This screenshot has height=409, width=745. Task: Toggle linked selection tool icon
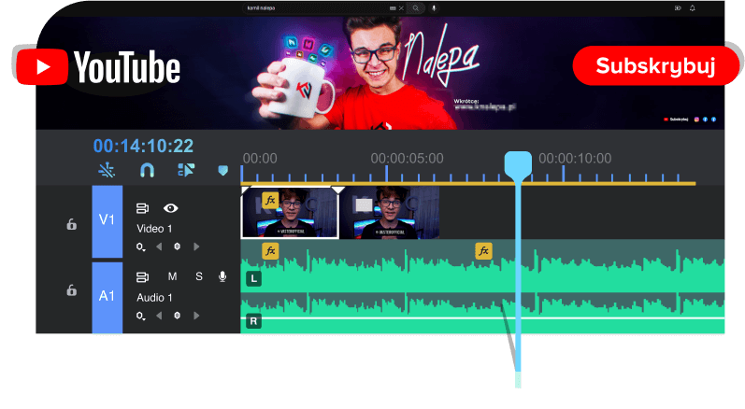click(186, 170)
